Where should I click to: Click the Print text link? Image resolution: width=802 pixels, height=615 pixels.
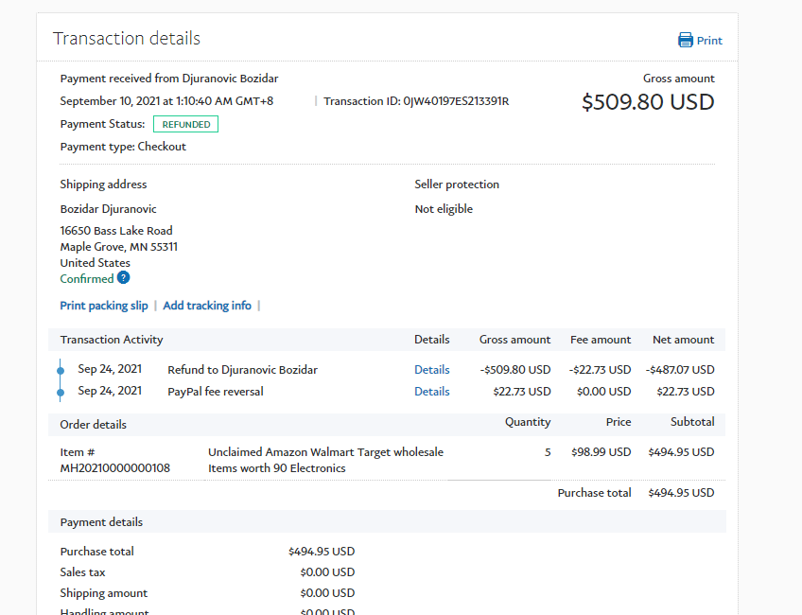[709, 41]
